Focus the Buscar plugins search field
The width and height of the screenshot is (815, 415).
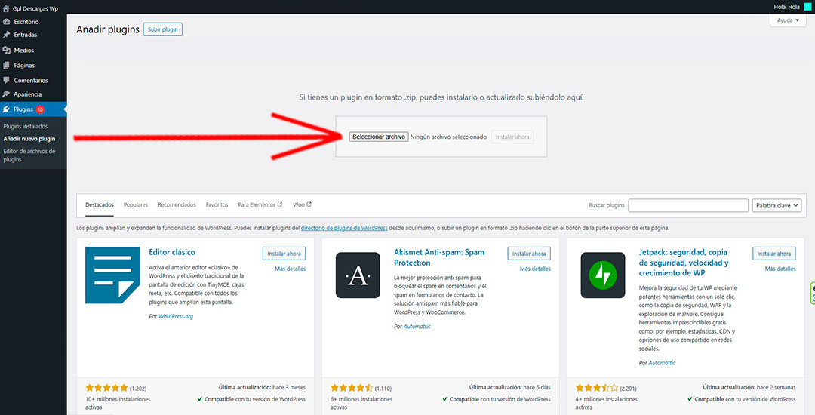click(688, 206)
